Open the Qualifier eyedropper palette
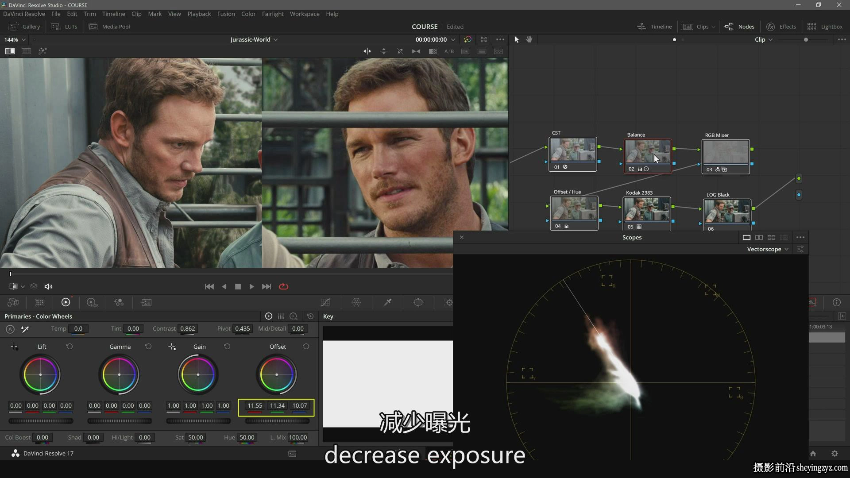The image size is (850, 478). [387, 302]
